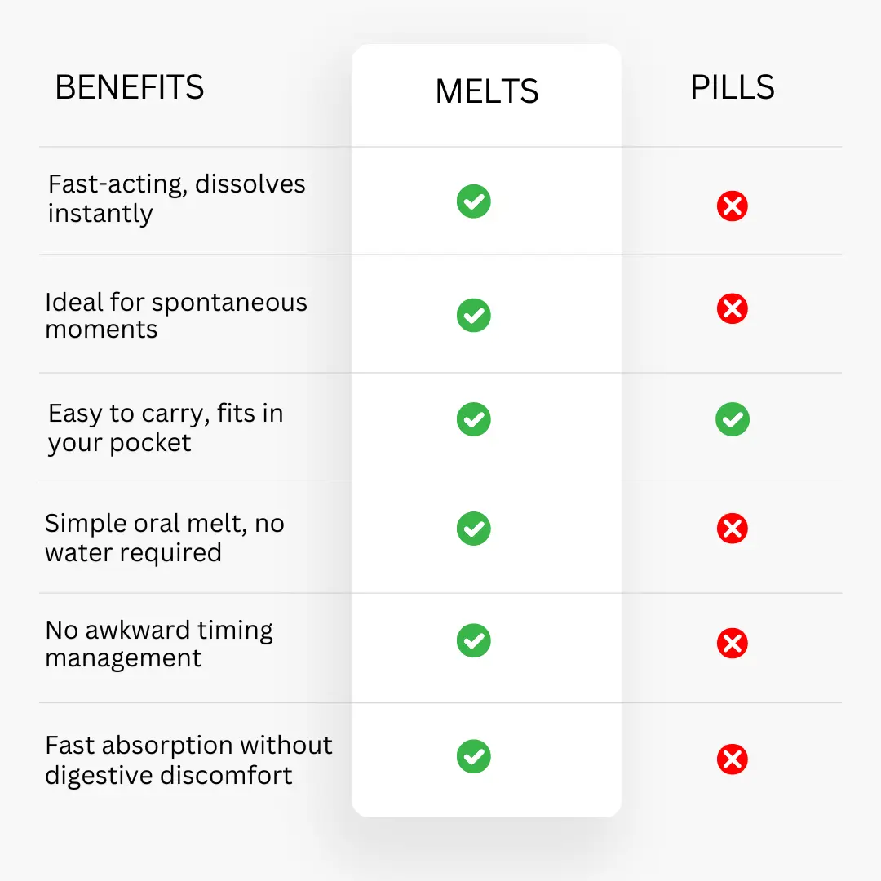Click Melts check for easy to carry
881x881 pixels.
tap(473, 419)
